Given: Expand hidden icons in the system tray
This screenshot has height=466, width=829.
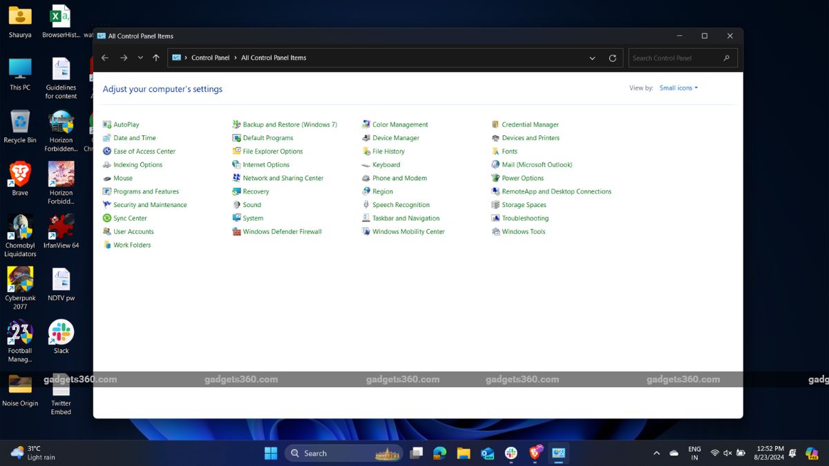Looking at the screenshot, I should (656, 453).
